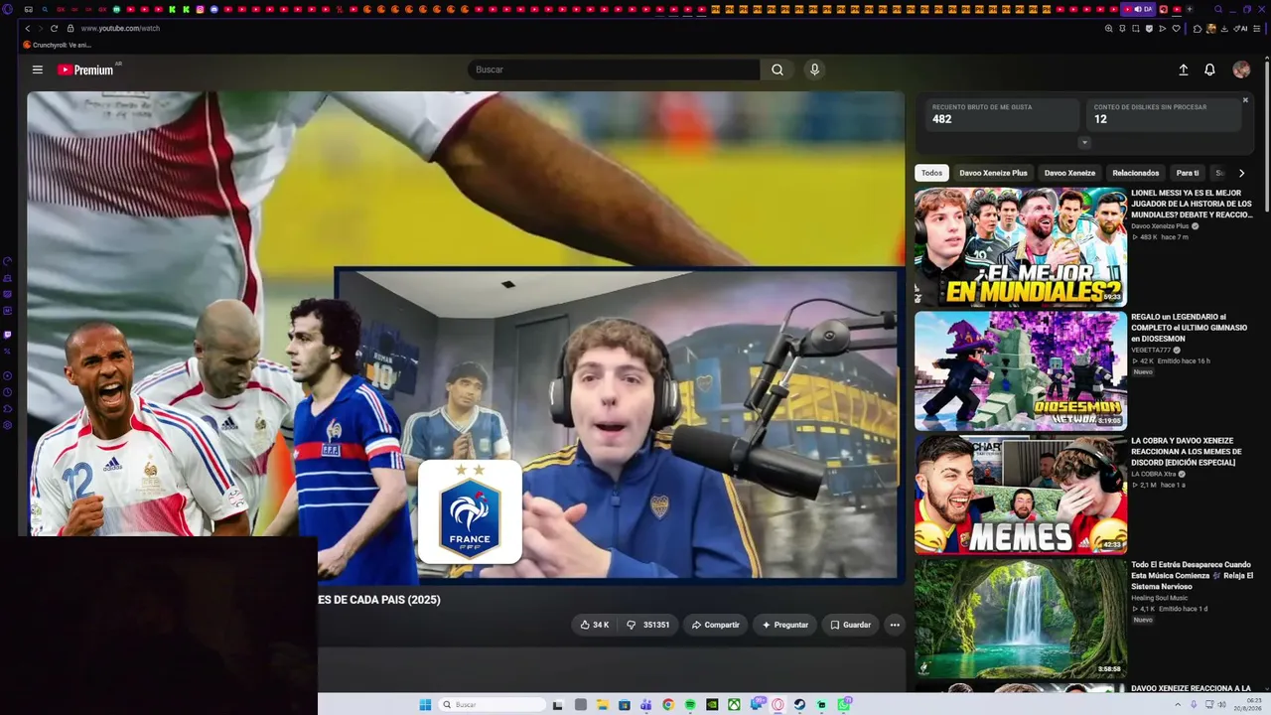
Task: Open Spotify from the taskbar
Action: [690, 705]
